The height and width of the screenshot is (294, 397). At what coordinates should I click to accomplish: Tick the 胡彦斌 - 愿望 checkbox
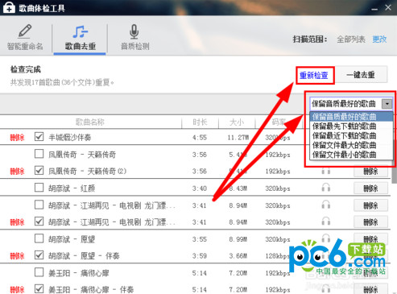tap(39, 238)
